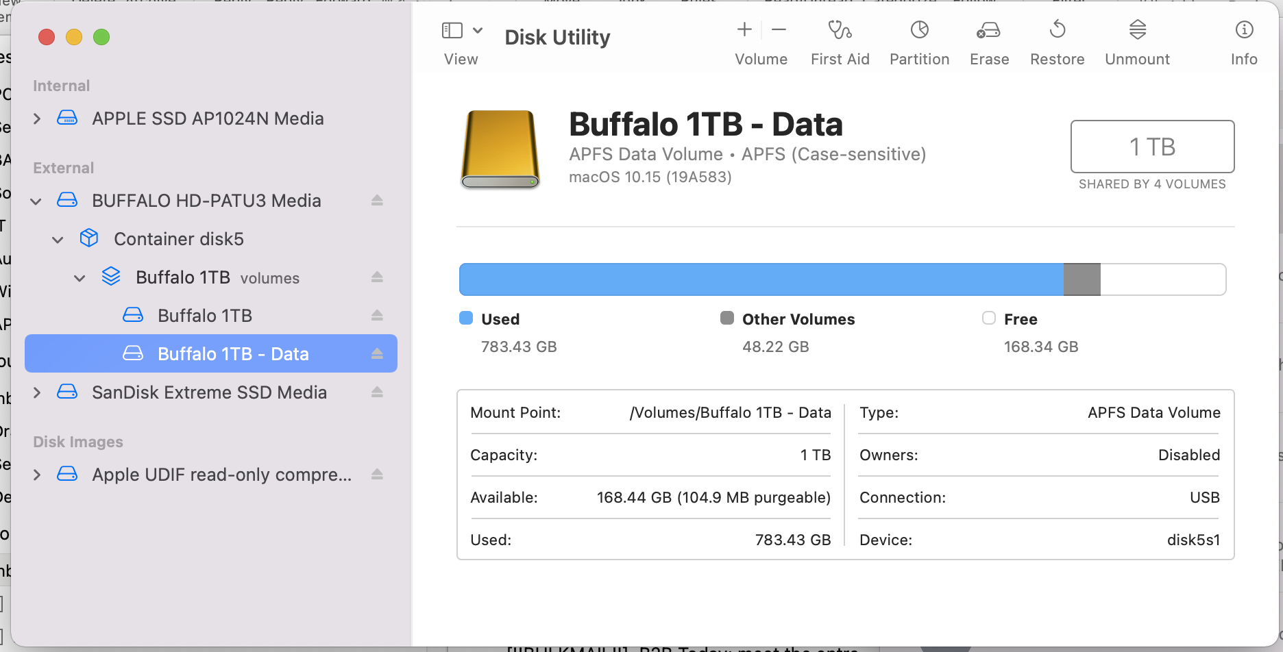Click the BUFFALO HD-PATU3 drive icon
This screenshot has height=652, width=1283.
(67, 200)
